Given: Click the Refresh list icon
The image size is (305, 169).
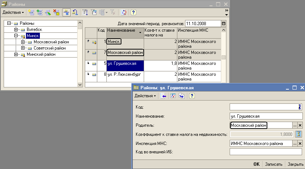Looking at the screenshot, I should pos(123,12).
